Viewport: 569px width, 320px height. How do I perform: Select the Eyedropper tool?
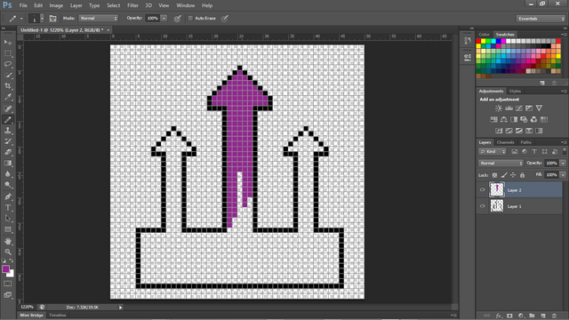(x=8, y=97)
